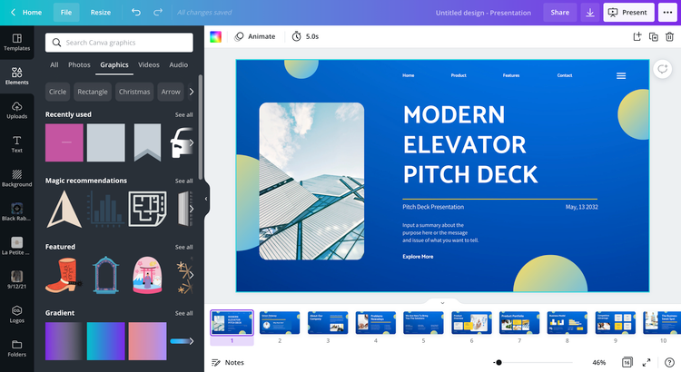Undo the last change
681x372 pixels.
tap(136, 13)
